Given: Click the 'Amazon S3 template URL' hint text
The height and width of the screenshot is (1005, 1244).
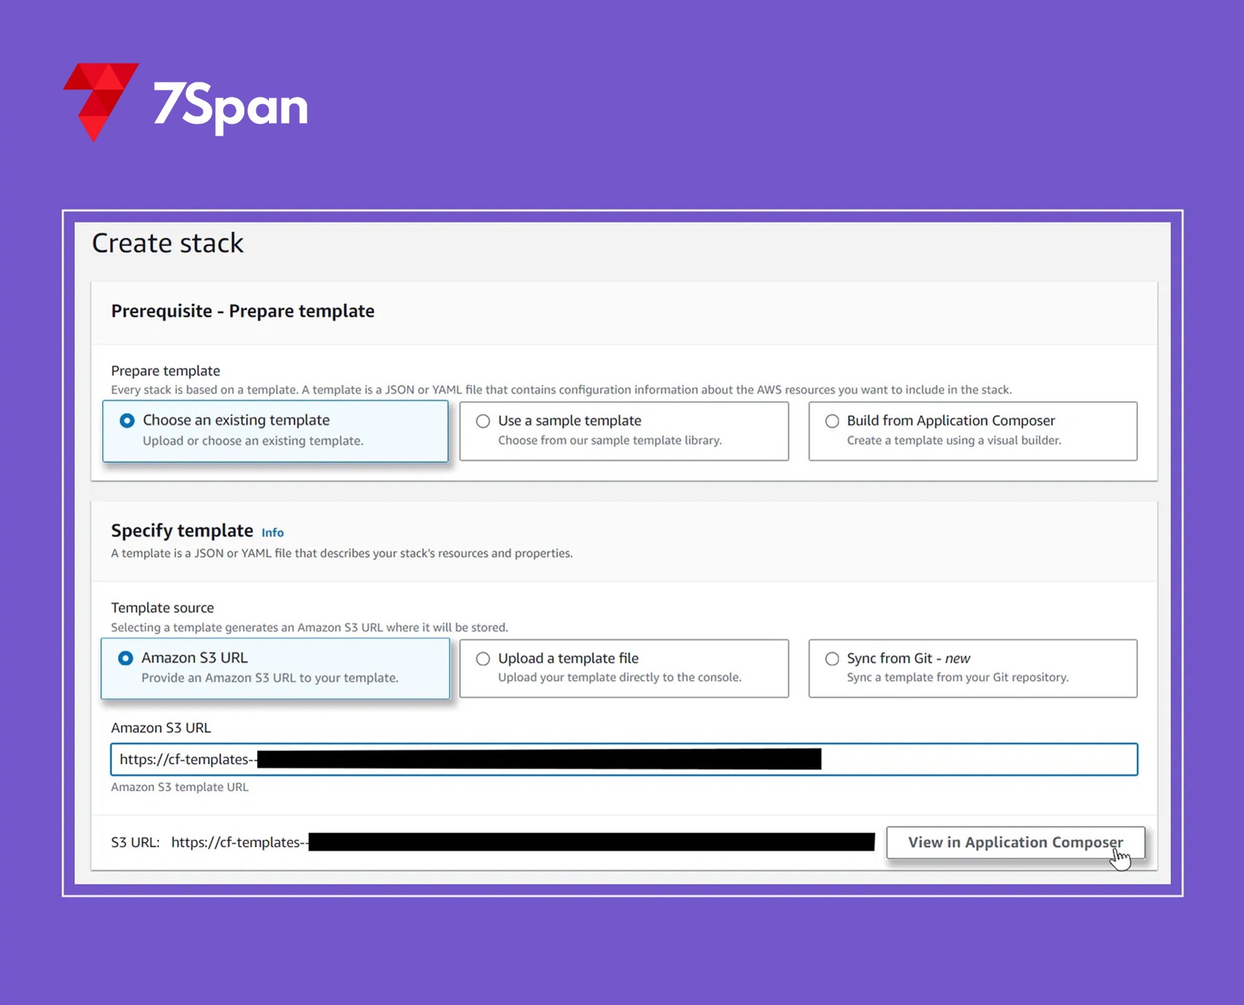Looking at the screenshot, I should [x=180, y=787].
